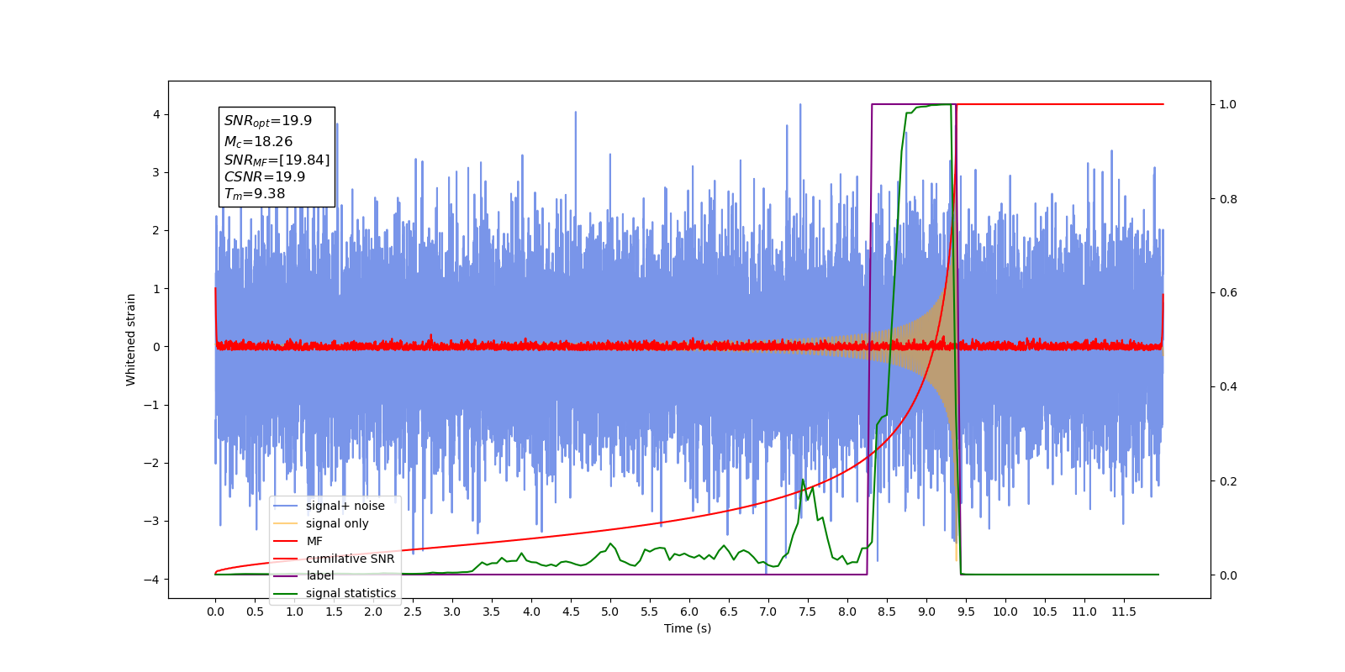Image resolution: width=1345 pixels, height=672 pixels.
Task: Click the 'signal+ noise' legend entry text
Action: (x=345, y=506)
